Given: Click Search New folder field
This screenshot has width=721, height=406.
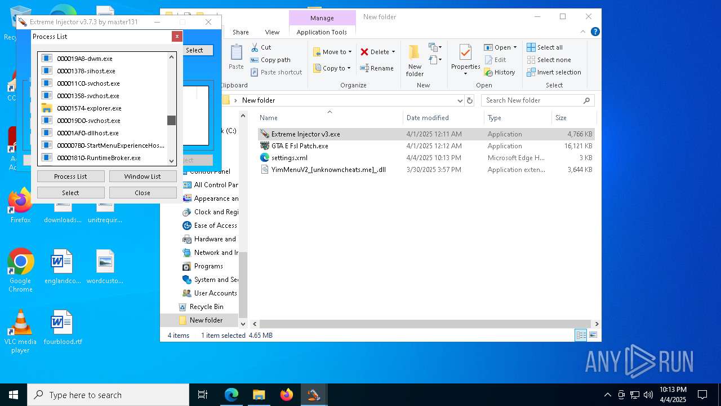Looking at the screenshot, I should tap(538, 100).
